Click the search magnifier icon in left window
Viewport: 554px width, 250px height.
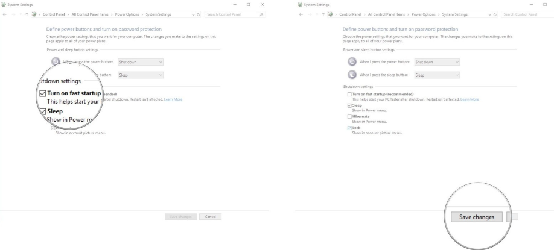[x=261, y=14]
